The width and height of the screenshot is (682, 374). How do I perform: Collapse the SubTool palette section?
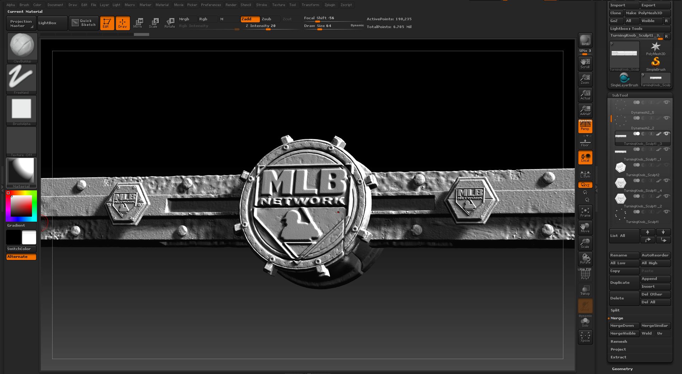point(620,95)
